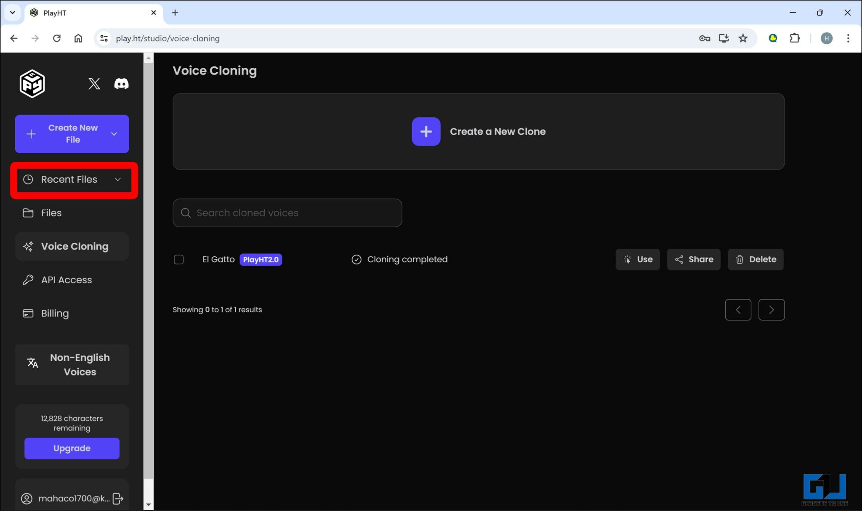
Task: Go to Files in the sidebar
Action: (51, 213)
